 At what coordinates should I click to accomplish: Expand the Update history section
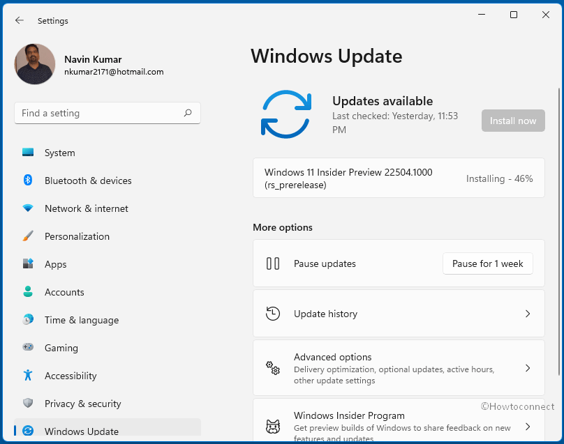pos(399,314)
